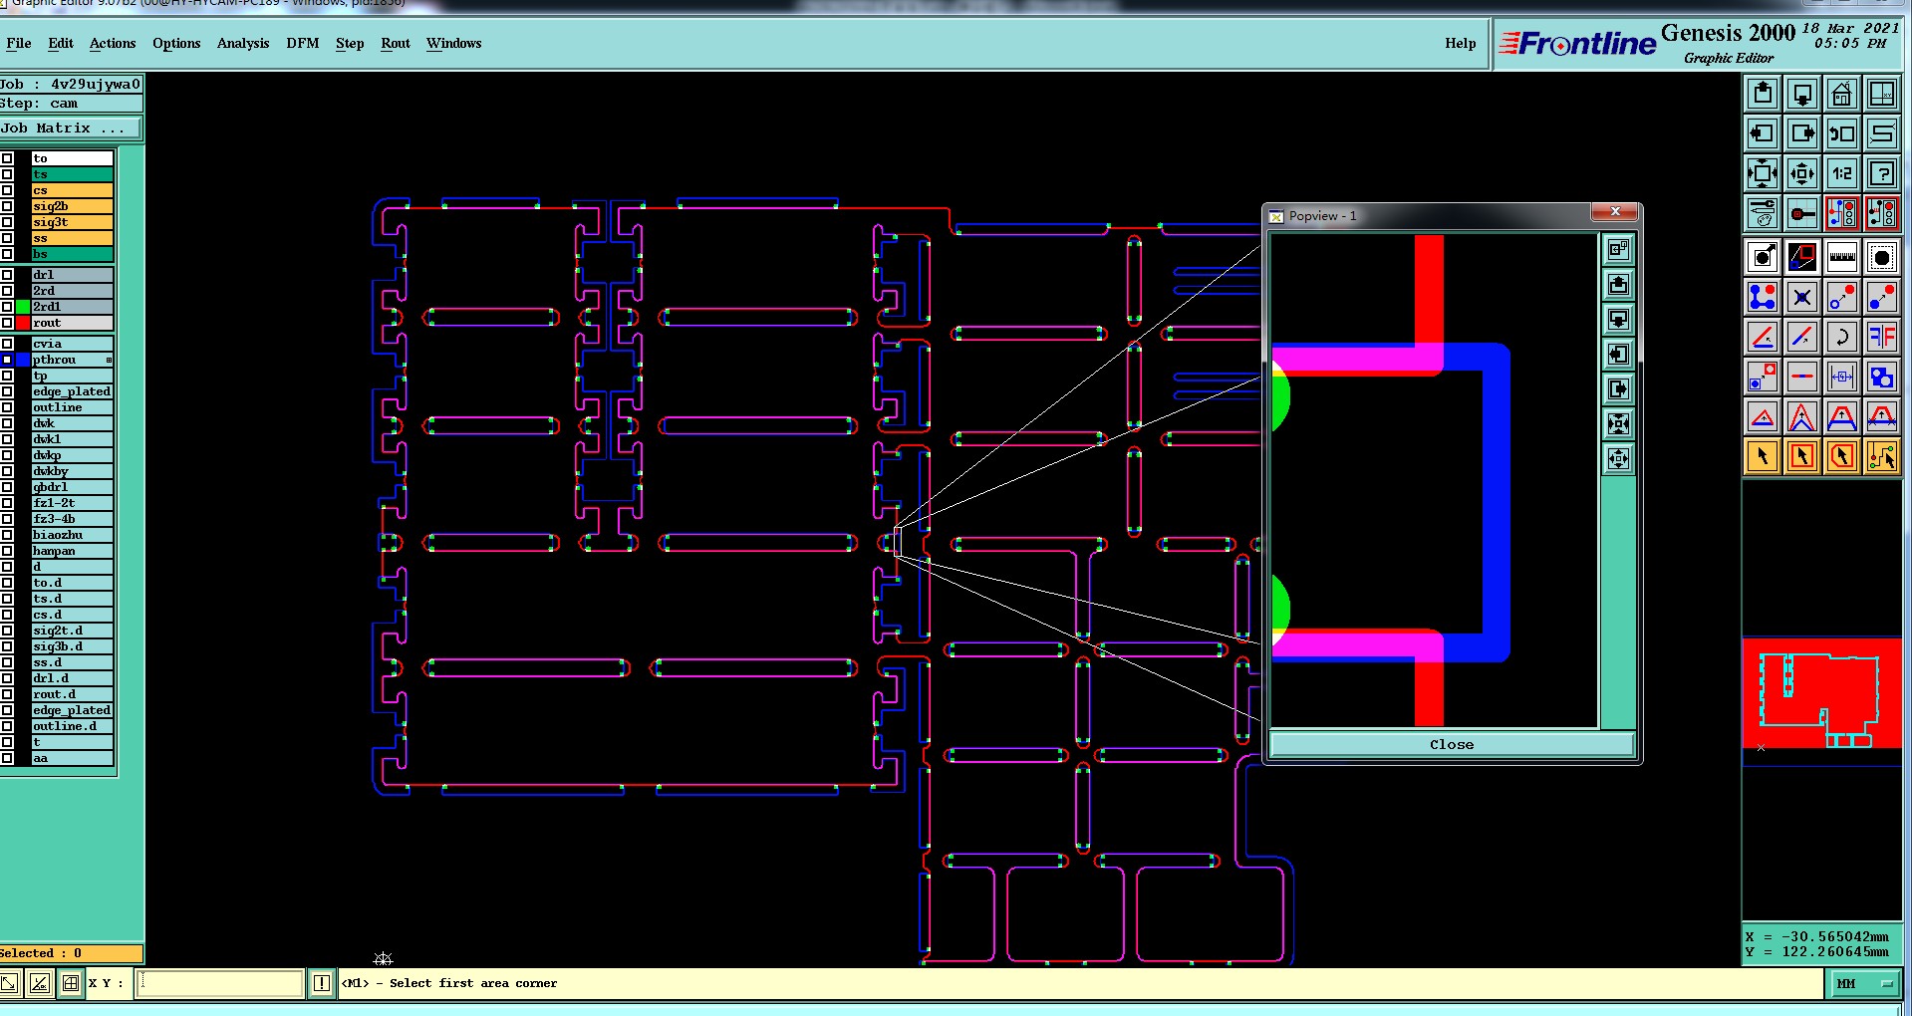Open the Windows menu

[454, 43]
